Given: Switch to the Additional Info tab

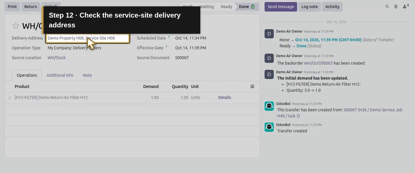Looking at the screenshot, I should click(60, 75).
